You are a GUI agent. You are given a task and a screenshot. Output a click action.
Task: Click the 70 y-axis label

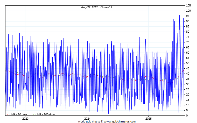click(x=188, y=42)
